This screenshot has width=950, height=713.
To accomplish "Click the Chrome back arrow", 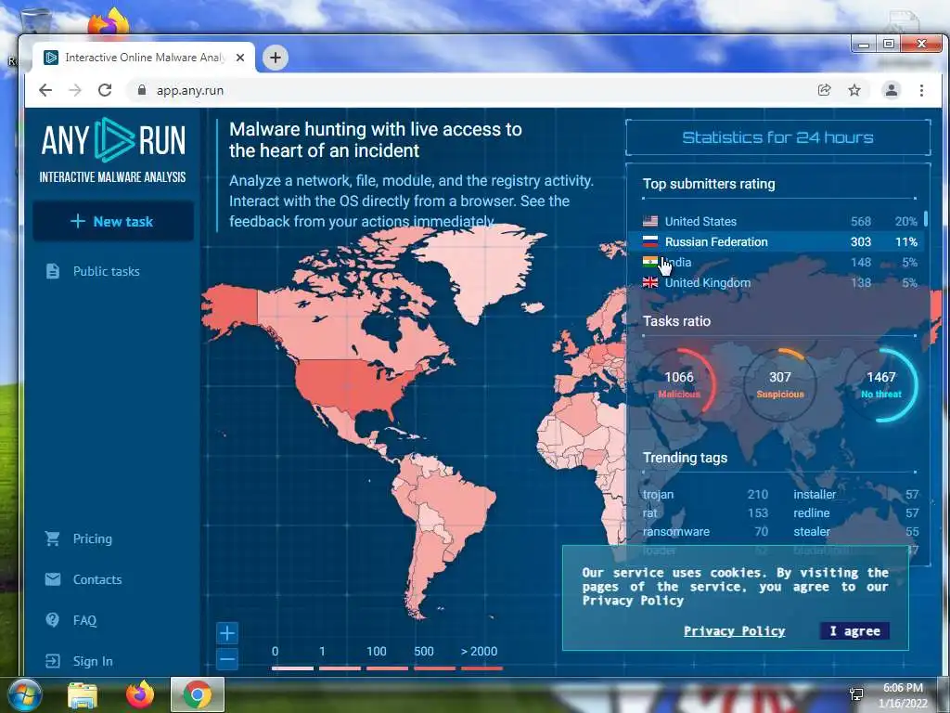I will pyautogui.click(x=45, y=90).
